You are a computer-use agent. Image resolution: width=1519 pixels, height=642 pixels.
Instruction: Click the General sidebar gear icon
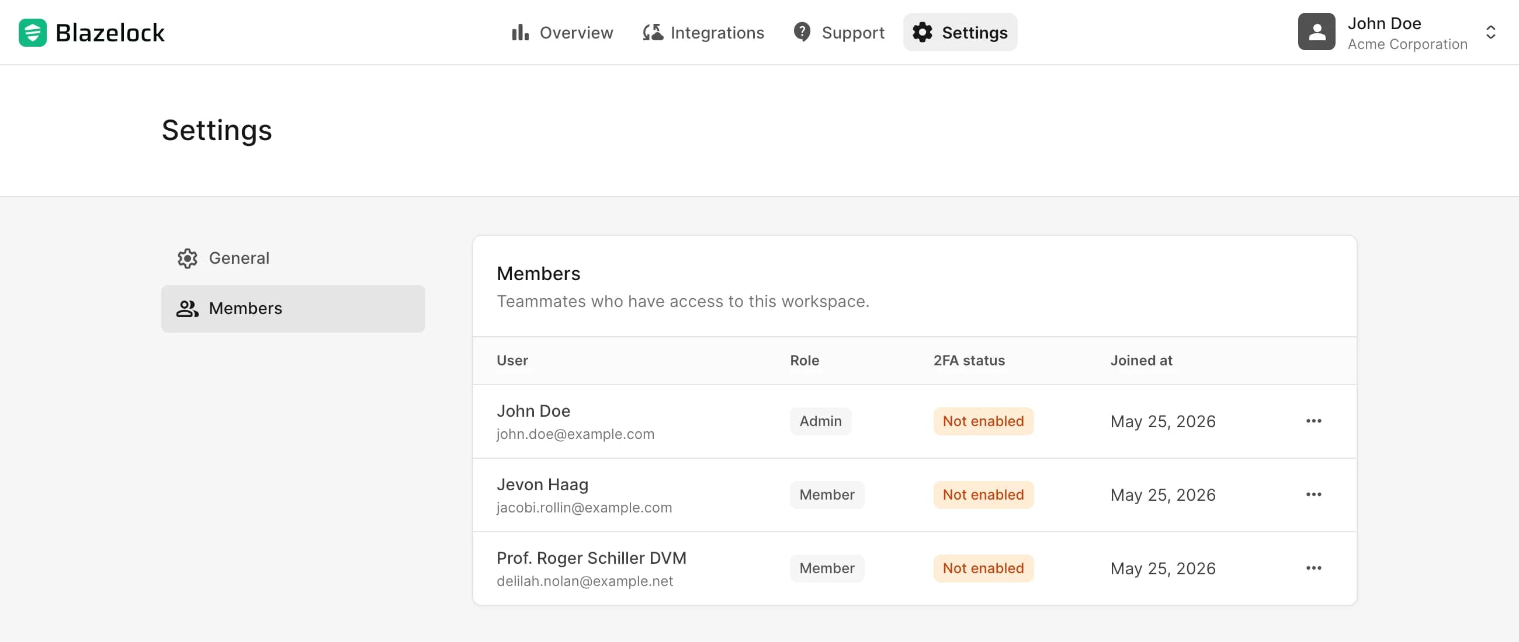(188, 259)
